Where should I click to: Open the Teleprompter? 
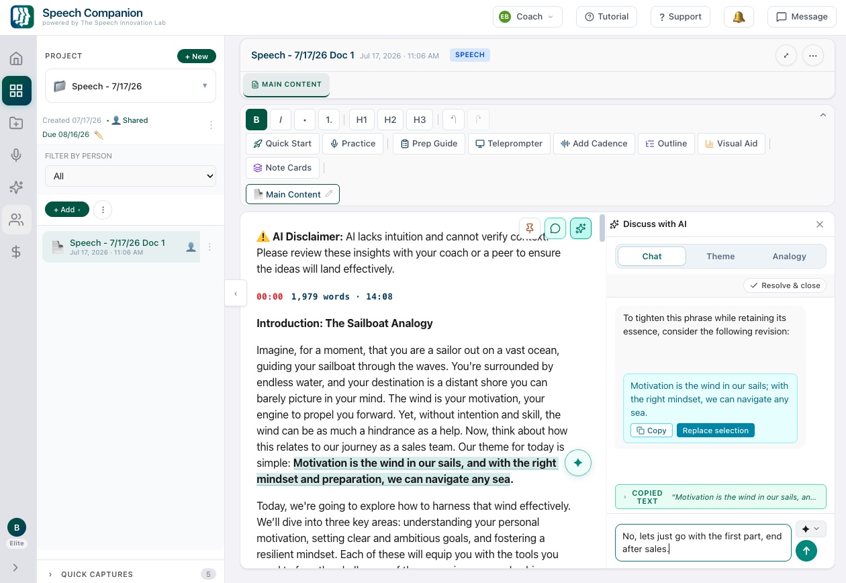coord(509,144)
